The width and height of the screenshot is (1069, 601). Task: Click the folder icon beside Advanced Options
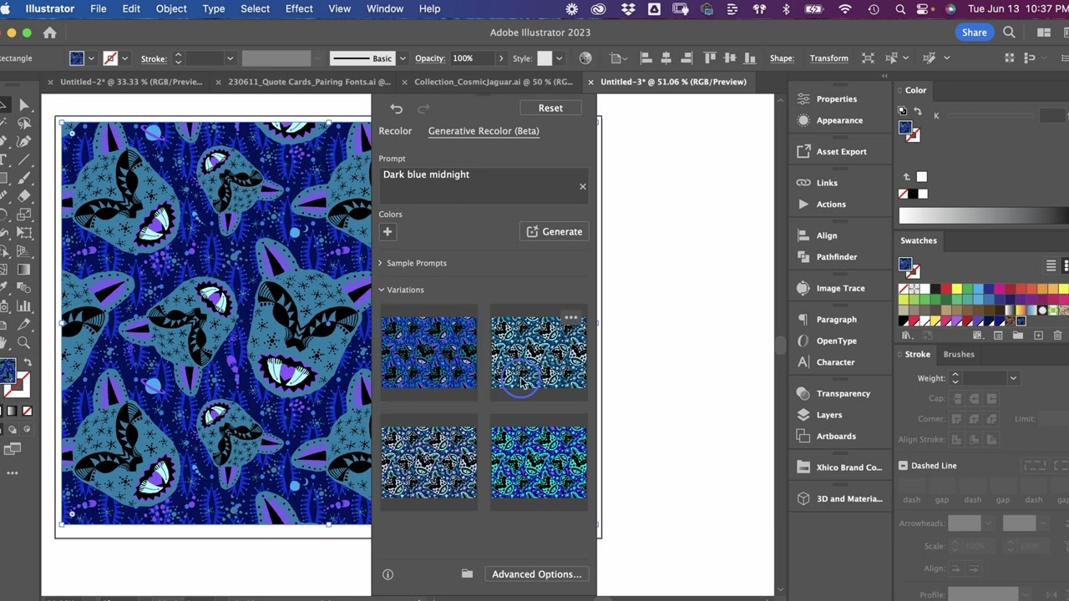(467, 574)
